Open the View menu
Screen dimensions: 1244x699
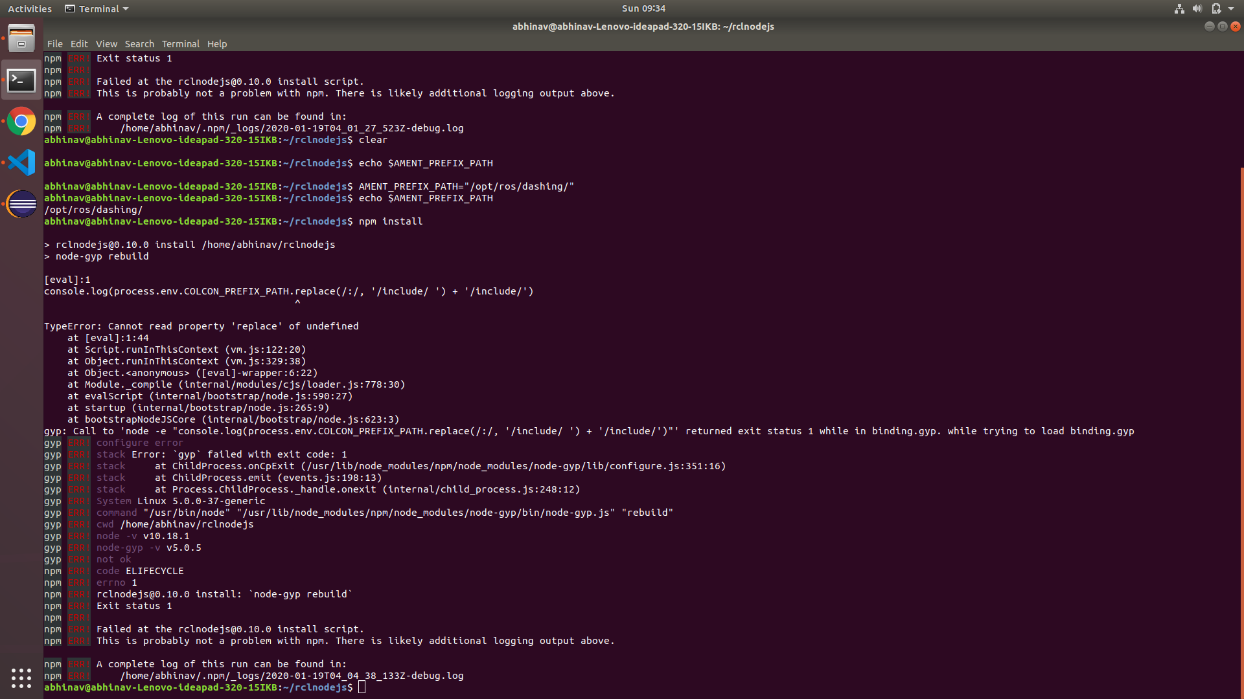tap(106, 44)
